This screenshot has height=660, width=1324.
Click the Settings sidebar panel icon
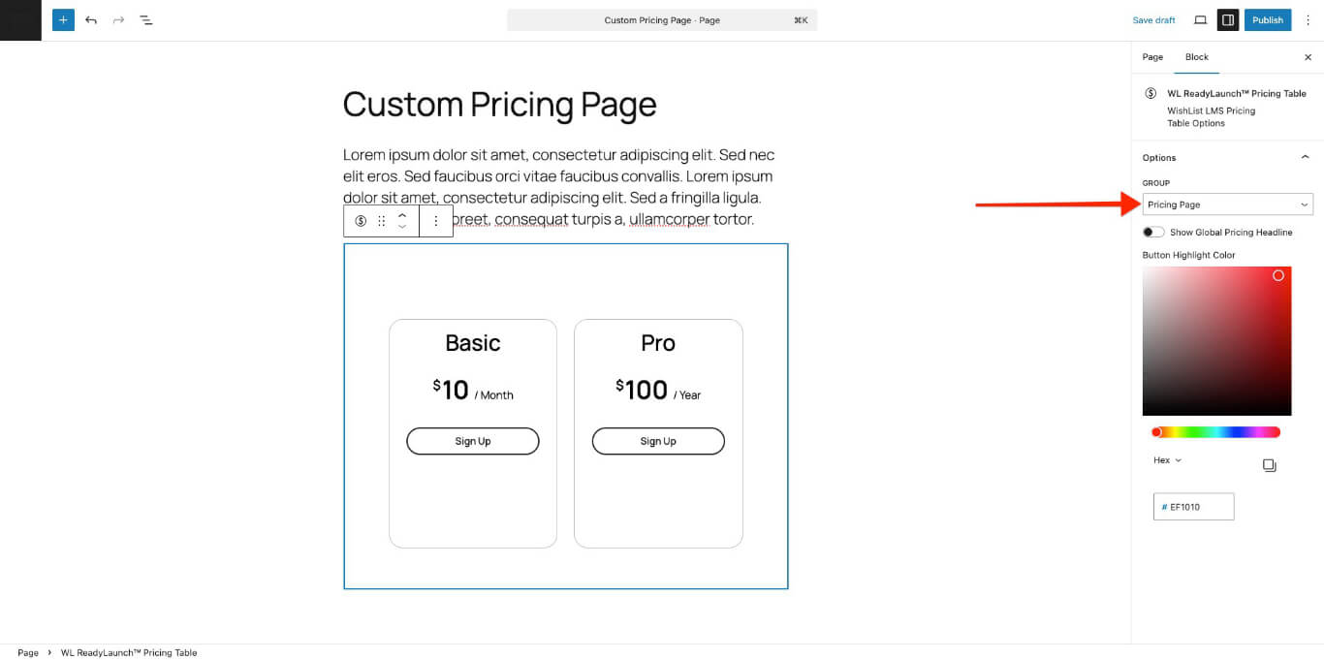point(1227,19)
